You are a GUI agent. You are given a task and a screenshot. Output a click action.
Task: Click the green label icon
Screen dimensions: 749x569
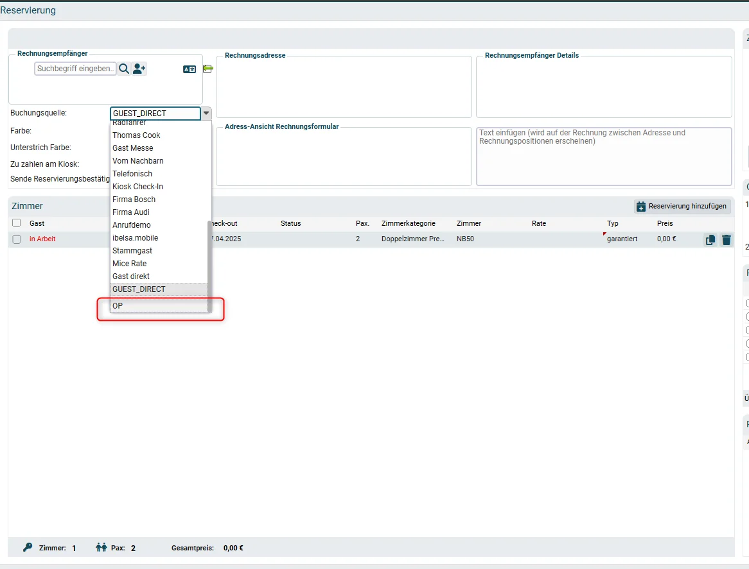(x=207, y=69)
